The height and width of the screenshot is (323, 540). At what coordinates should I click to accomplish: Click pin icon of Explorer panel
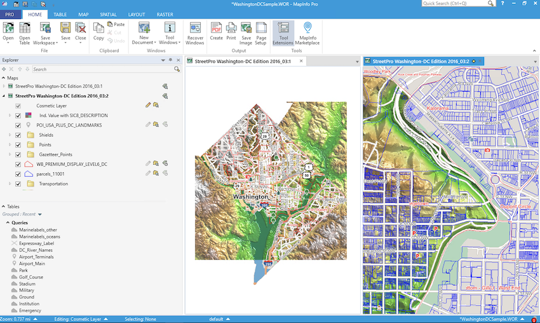170,60
